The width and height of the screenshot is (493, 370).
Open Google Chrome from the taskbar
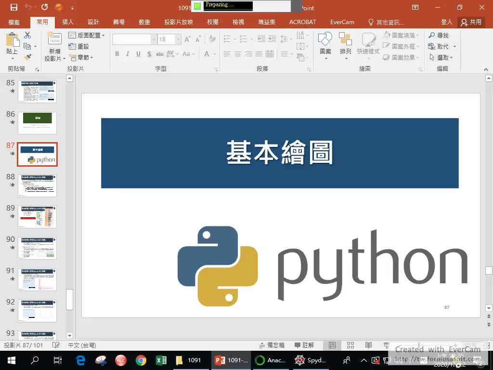[x=141, y=360]
